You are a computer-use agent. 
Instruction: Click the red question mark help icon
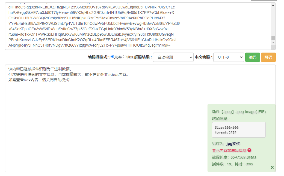(x=249, y=150)
